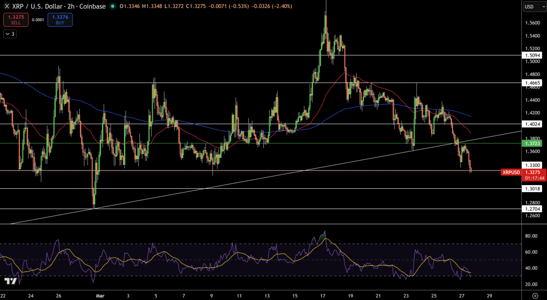547x300 pixels.
Task: Click the 1.4200 price axis tick
Action: pyautogui.click(x=532, y=113)
